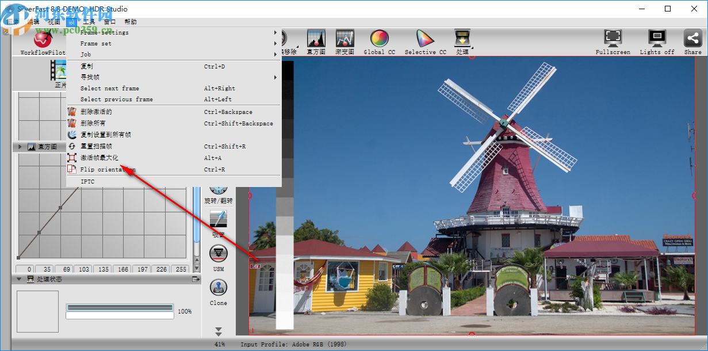Collapse the 直方图 panel with its arrow

tap(19, 147)
